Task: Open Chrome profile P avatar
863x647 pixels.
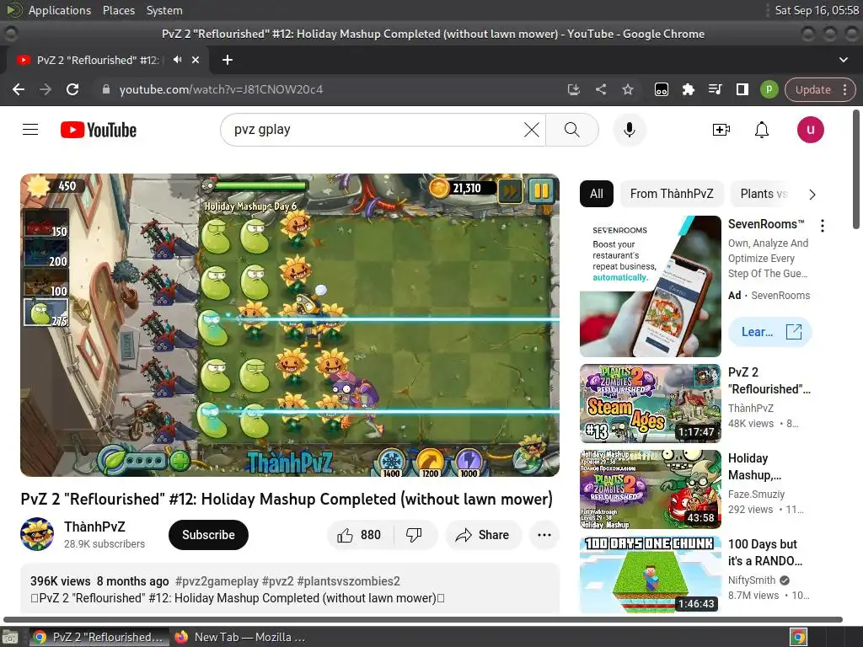Action: click(769, 89)
